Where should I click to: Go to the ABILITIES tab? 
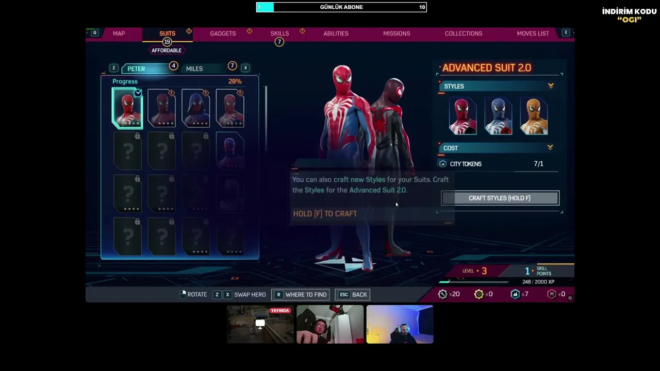tap(336, 33)
